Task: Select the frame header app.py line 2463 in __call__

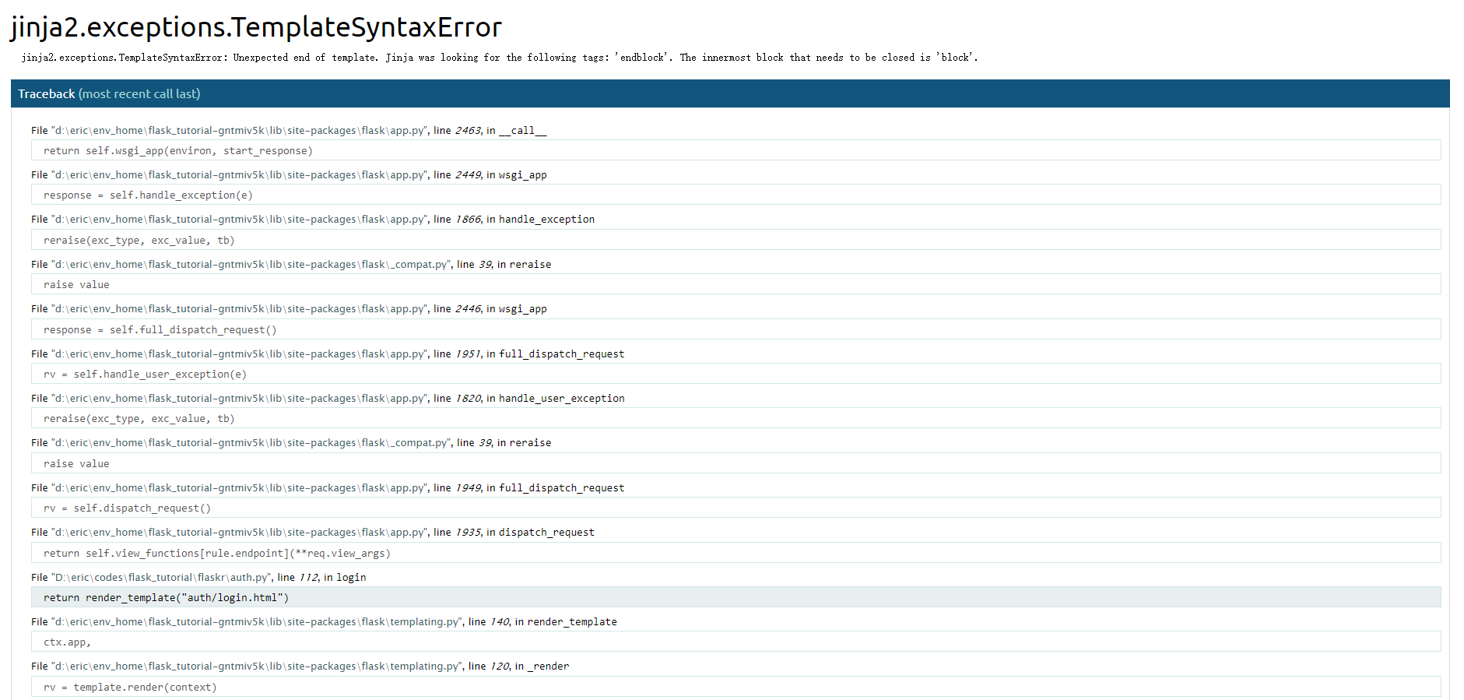Action: (289, 130)
